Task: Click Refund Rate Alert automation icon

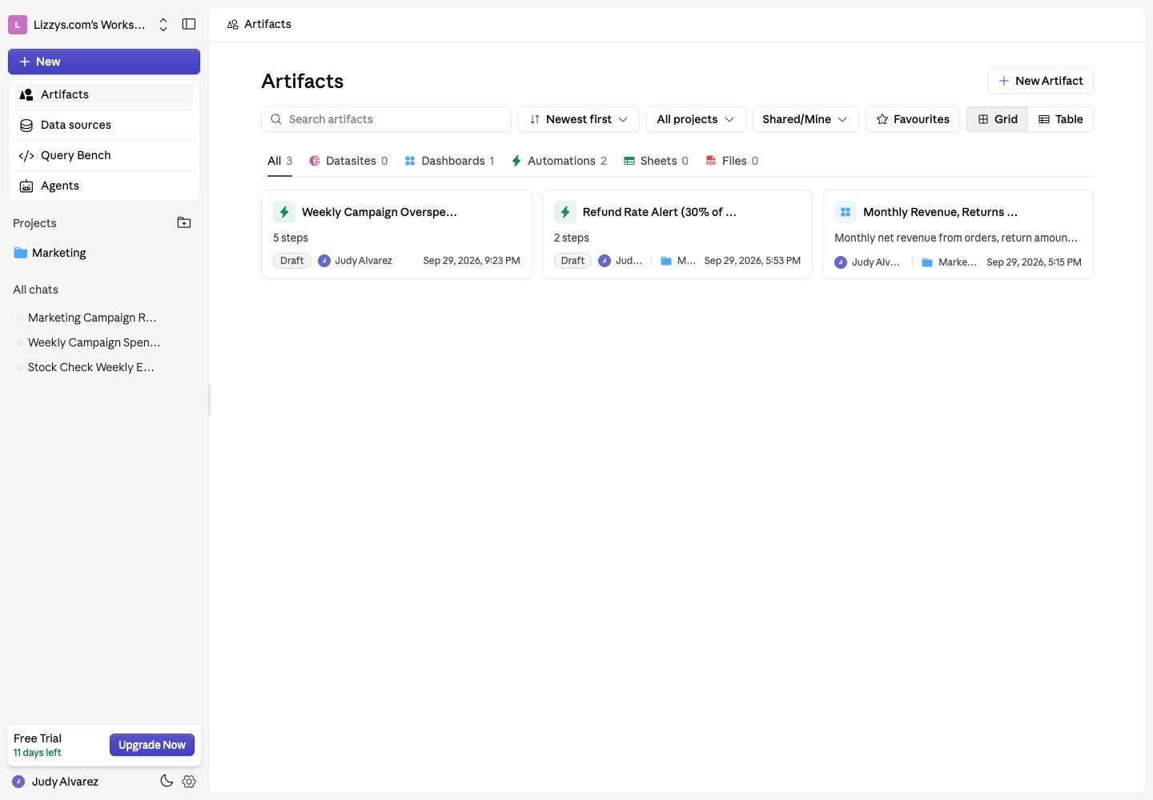Action: coord(565,212)
